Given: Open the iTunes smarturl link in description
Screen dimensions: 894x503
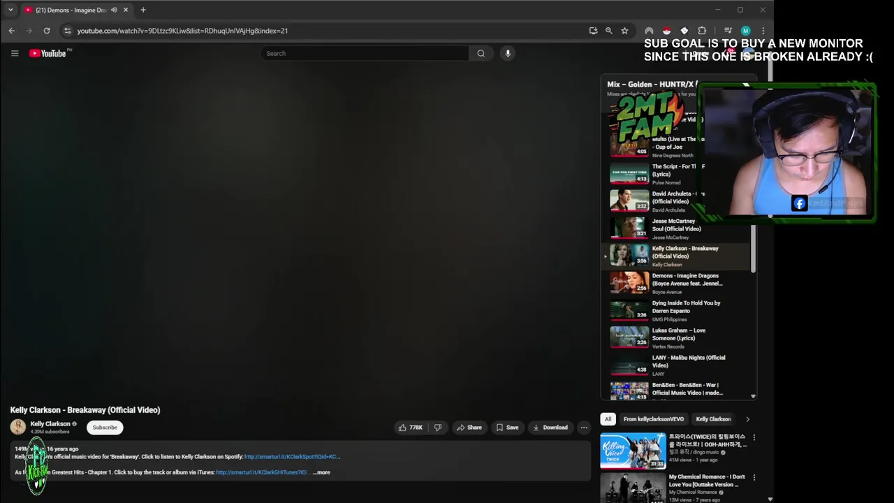Looking at the screenshot, I should [261, 472].
